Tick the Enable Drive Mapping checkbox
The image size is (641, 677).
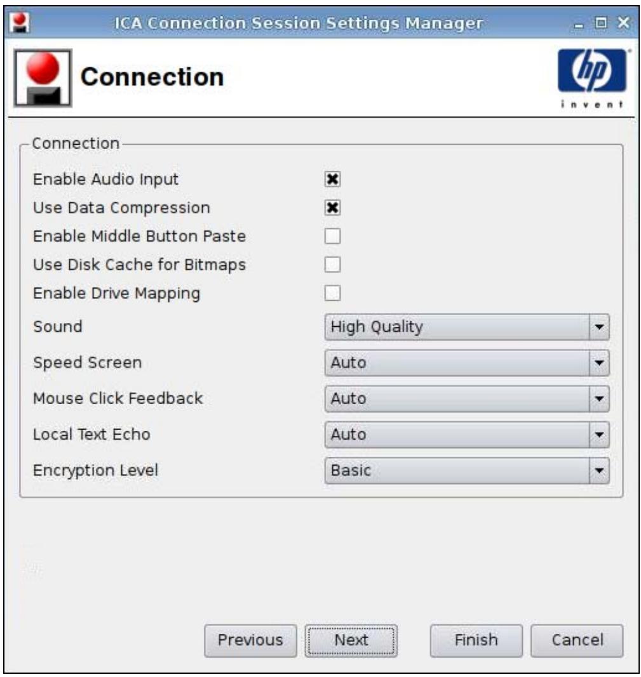point(332,293)
